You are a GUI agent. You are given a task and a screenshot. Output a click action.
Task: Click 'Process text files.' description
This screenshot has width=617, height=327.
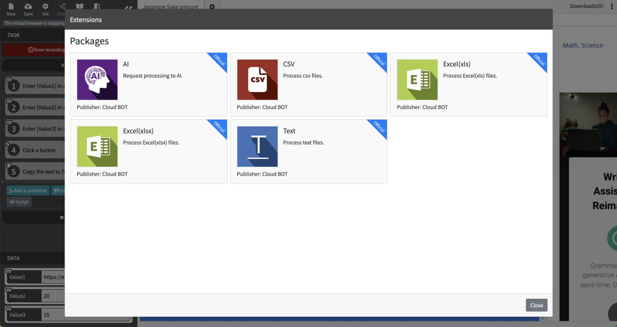pyautogui.click(x=304, y=143)
